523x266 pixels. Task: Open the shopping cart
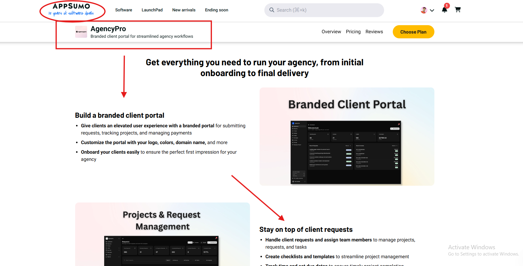click(x=458, y=10)
